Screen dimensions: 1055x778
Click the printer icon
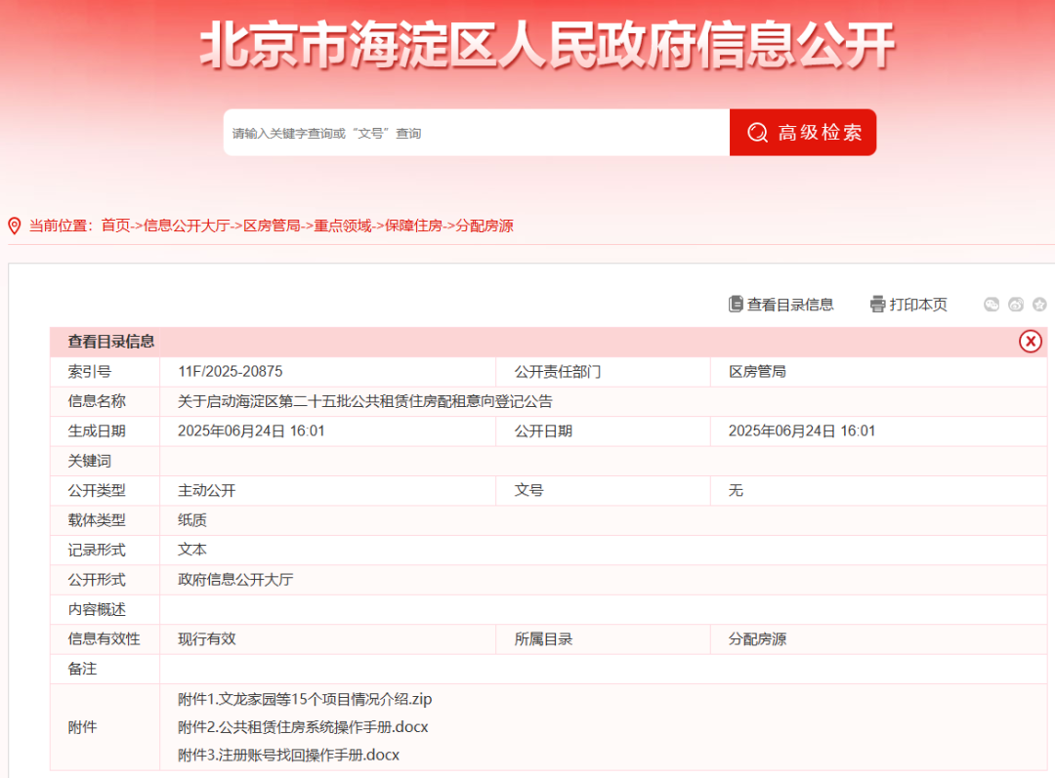coord(877,305)
